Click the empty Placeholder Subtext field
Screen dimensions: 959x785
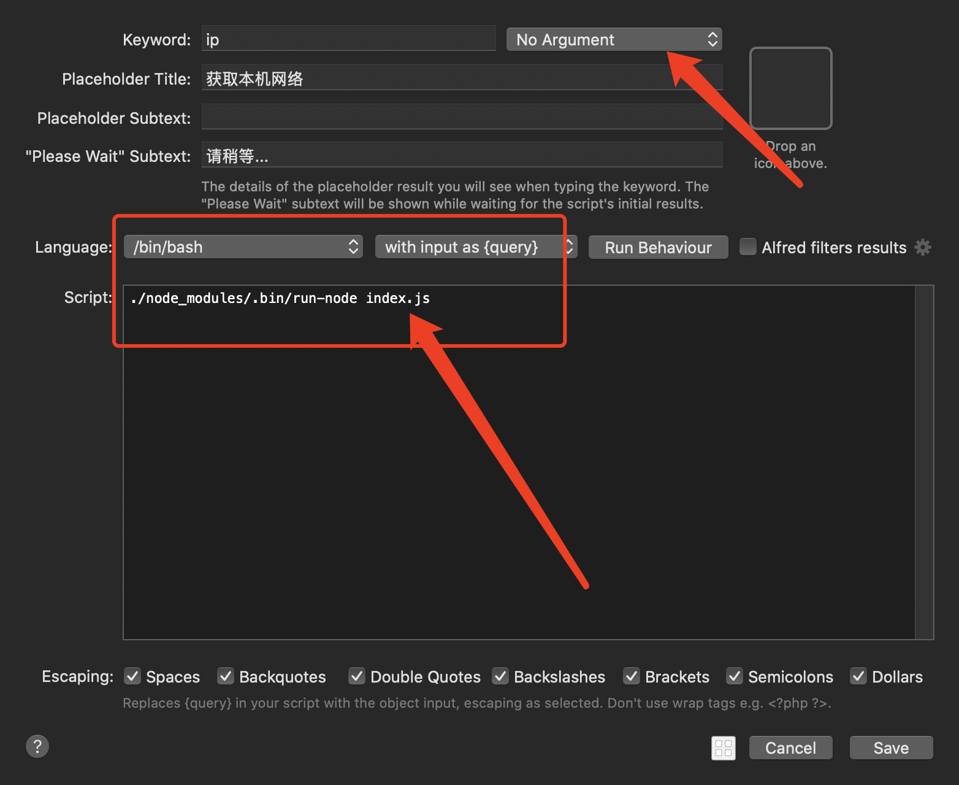click(x=462, y=117)
